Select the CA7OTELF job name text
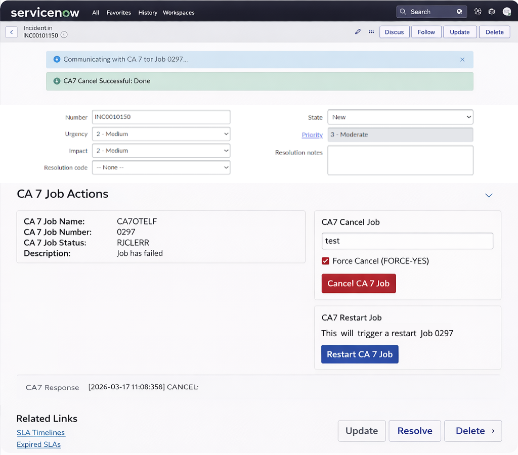Screen dimensions: 518x455 coord(137,221)
